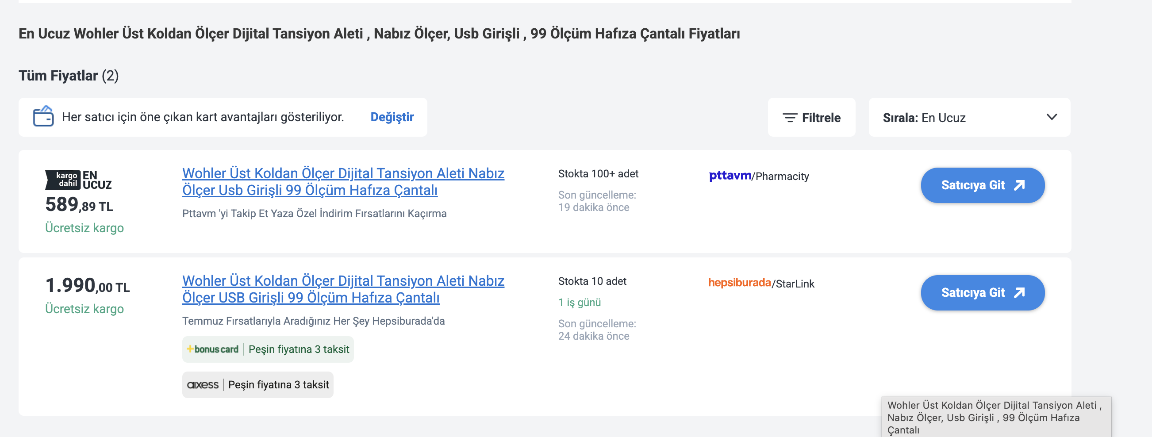Click the arrow icon on pttavm Satıcıya Git
This screenshot has width=1152, height=437.
[x=1019, y=185]
